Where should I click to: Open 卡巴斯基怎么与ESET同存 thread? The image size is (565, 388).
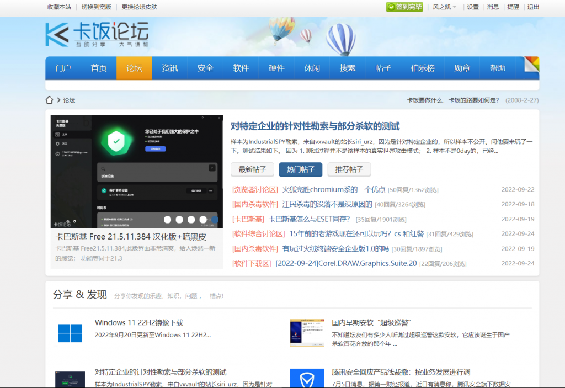(x=309, y=219)
